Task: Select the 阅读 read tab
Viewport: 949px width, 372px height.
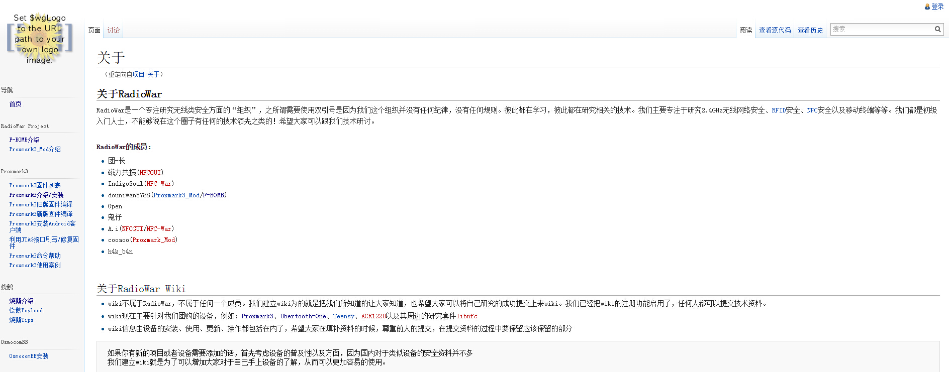Action: 745,30
